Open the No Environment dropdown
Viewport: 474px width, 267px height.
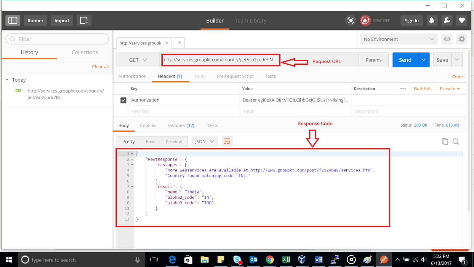[399, 39]
